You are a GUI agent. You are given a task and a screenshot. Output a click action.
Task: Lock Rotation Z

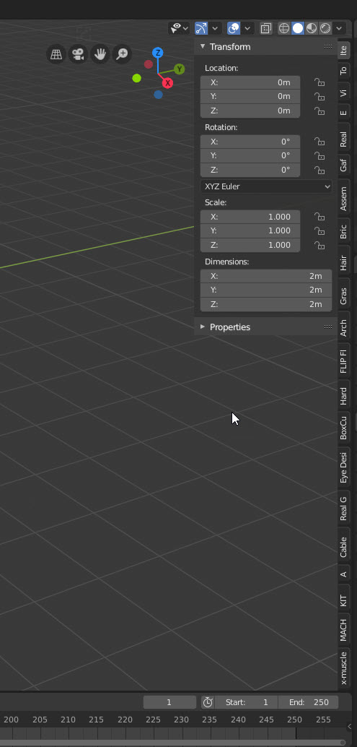pos(319,170)
